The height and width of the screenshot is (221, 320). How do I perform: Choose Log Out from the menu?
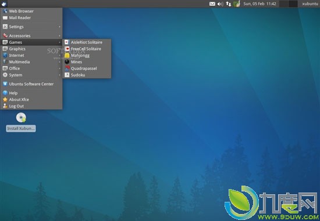31,106
